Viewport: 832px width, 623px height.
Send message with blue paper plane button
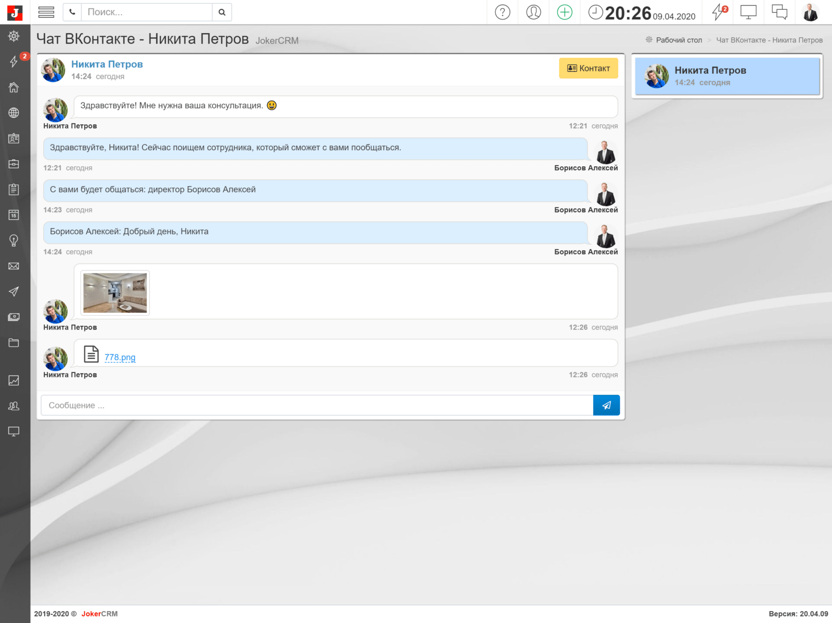pos(606,405)
